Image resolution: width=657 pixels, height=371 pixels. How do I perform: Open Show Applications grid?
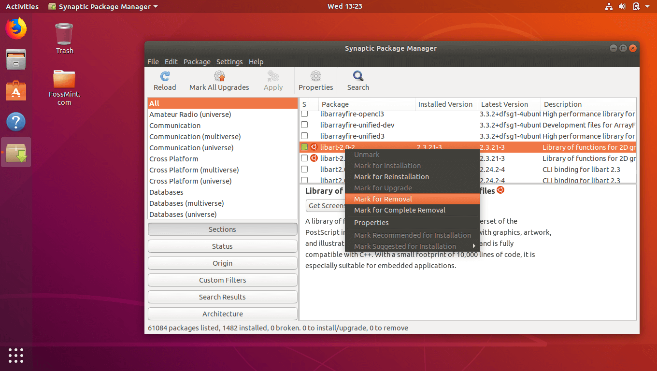[16, 355]
